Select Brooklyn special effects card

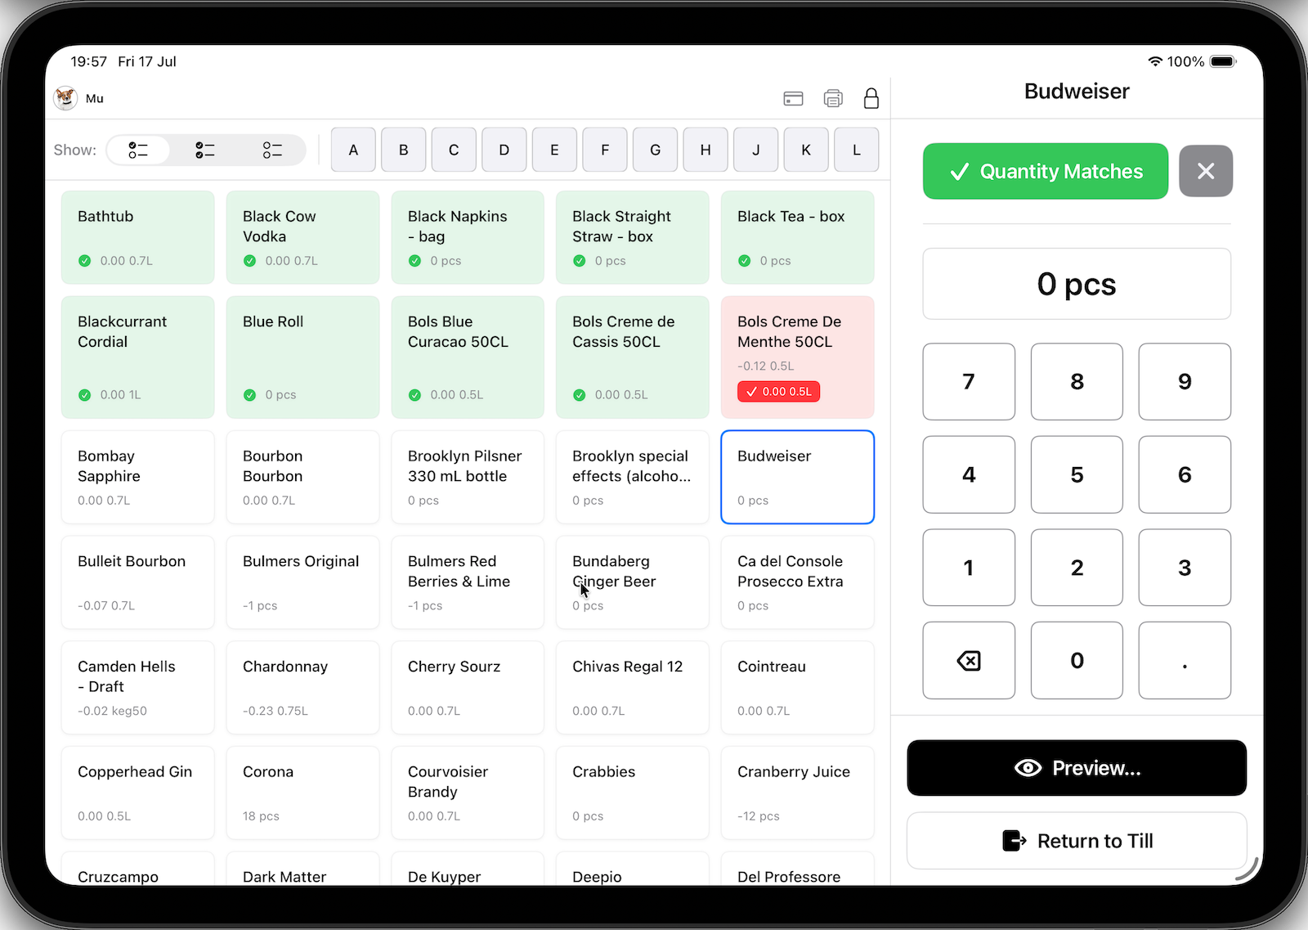pyautogui.click(x=633, y=477)
